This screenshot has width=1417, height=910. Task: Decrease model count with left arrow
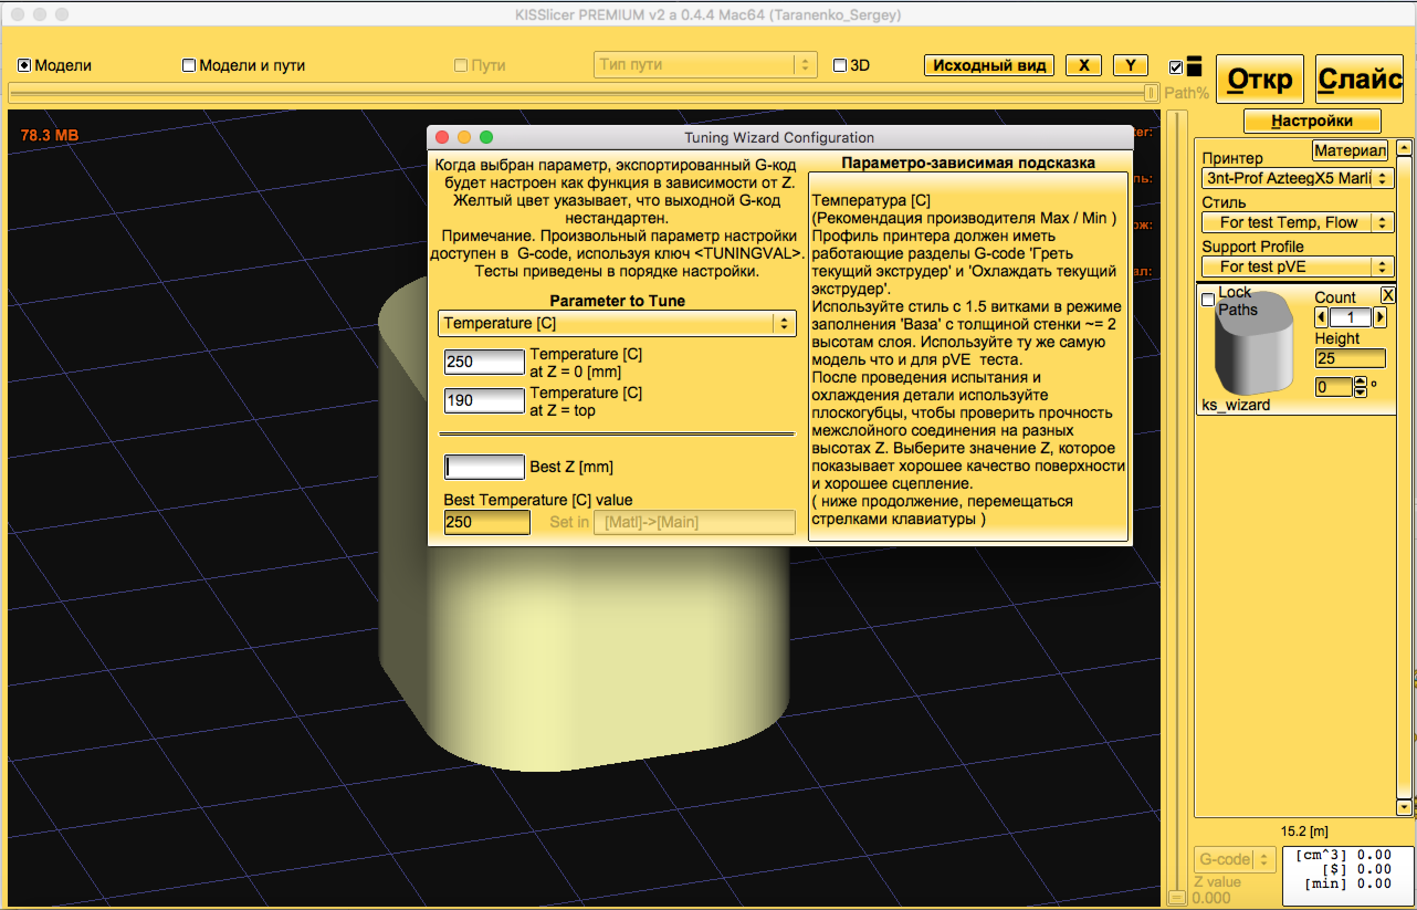coord(1321,318)
